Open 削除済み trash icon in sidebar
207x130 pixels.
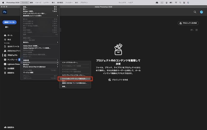point(5,73)
